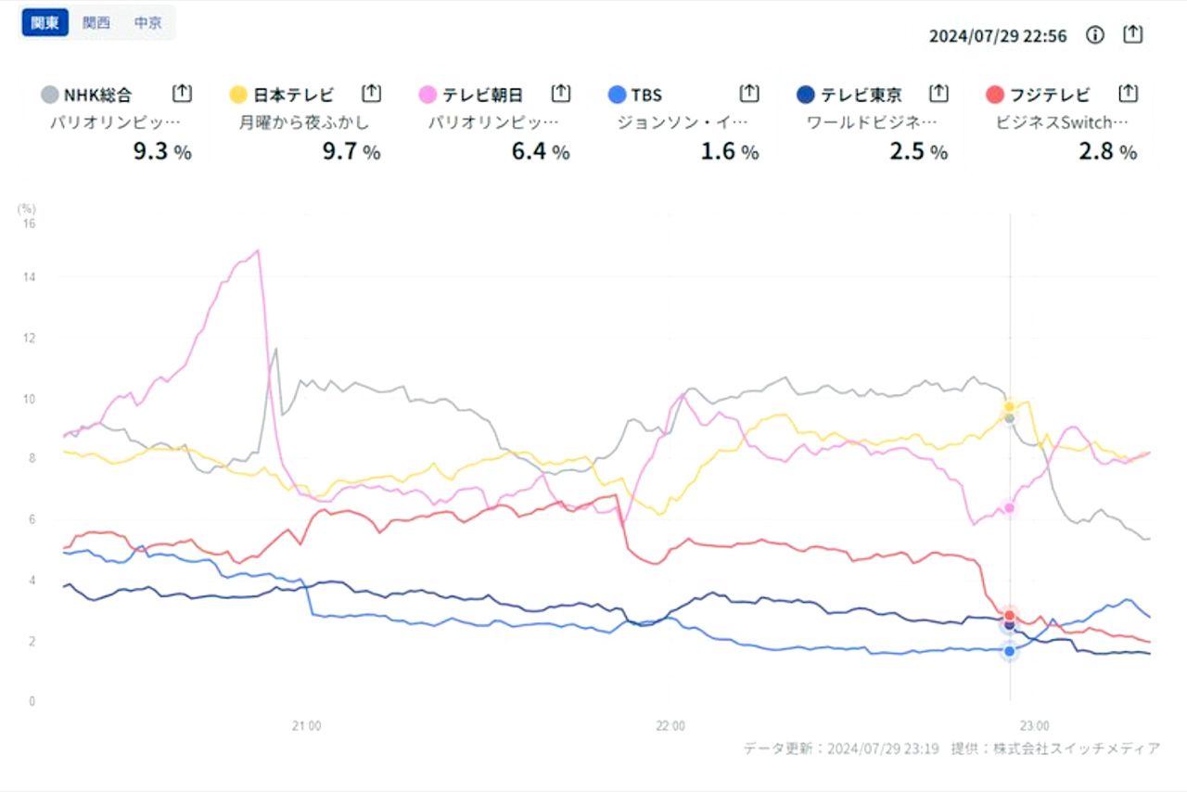This screenshot has height=792, width=1187.
Task: Click the yellow data point marker on the chart
Action: (x=1009, y=405)
